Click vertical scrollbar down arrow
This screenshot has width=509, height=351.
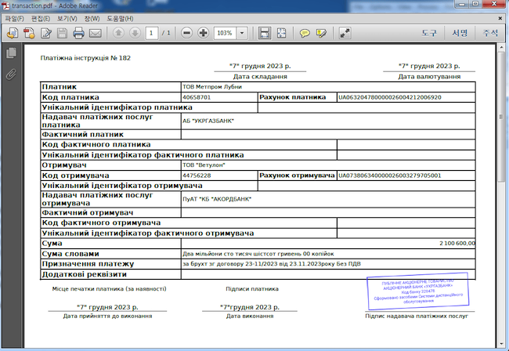(x=501, y=343)
